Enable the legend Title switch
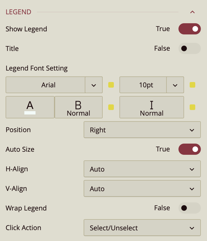The image size is (207, 241). [189, 48]
